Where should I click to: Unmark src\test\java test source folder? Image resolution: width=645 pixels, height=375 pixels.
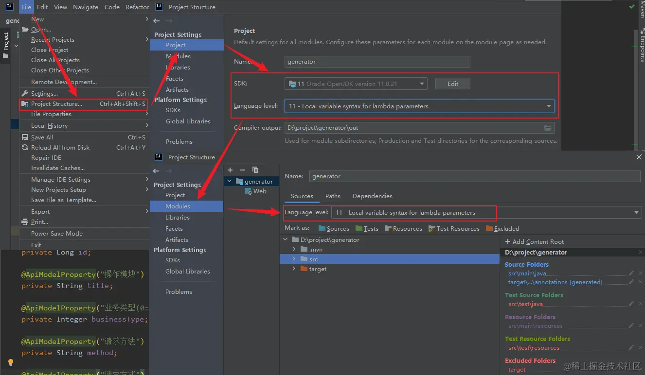640,304
